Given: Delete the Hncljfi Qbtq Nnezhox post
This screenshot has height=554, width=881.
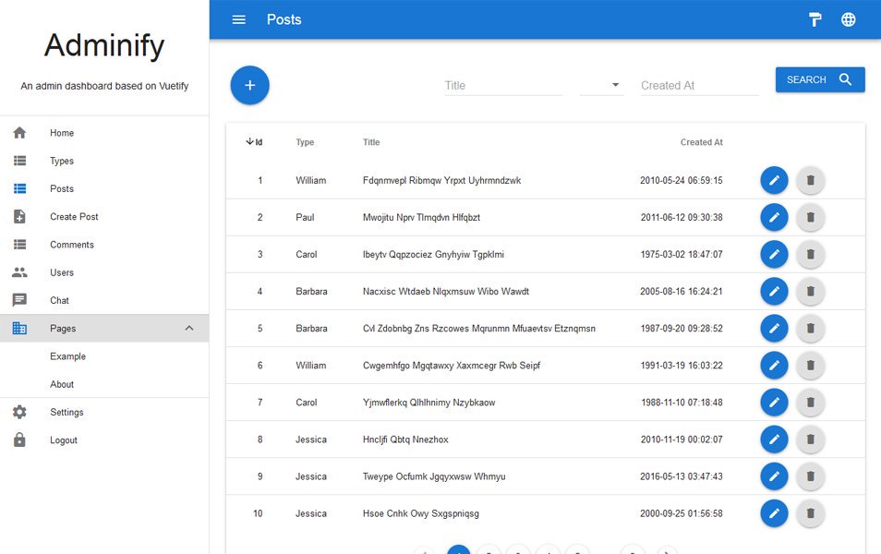Looking at the screenshot, I should pyautogui.click(x=810, y=440).
